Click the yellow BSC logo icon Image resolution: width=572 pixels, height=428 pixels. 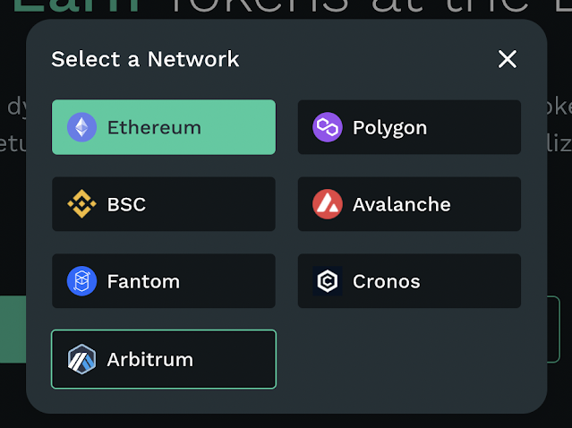pyautogui.click(x=81, y=204)
